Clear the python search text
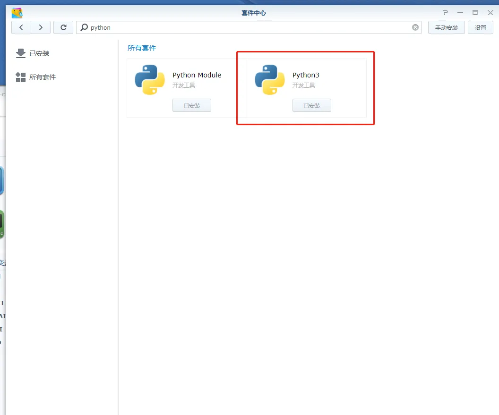499x415 pixels. tap(415, 27)
